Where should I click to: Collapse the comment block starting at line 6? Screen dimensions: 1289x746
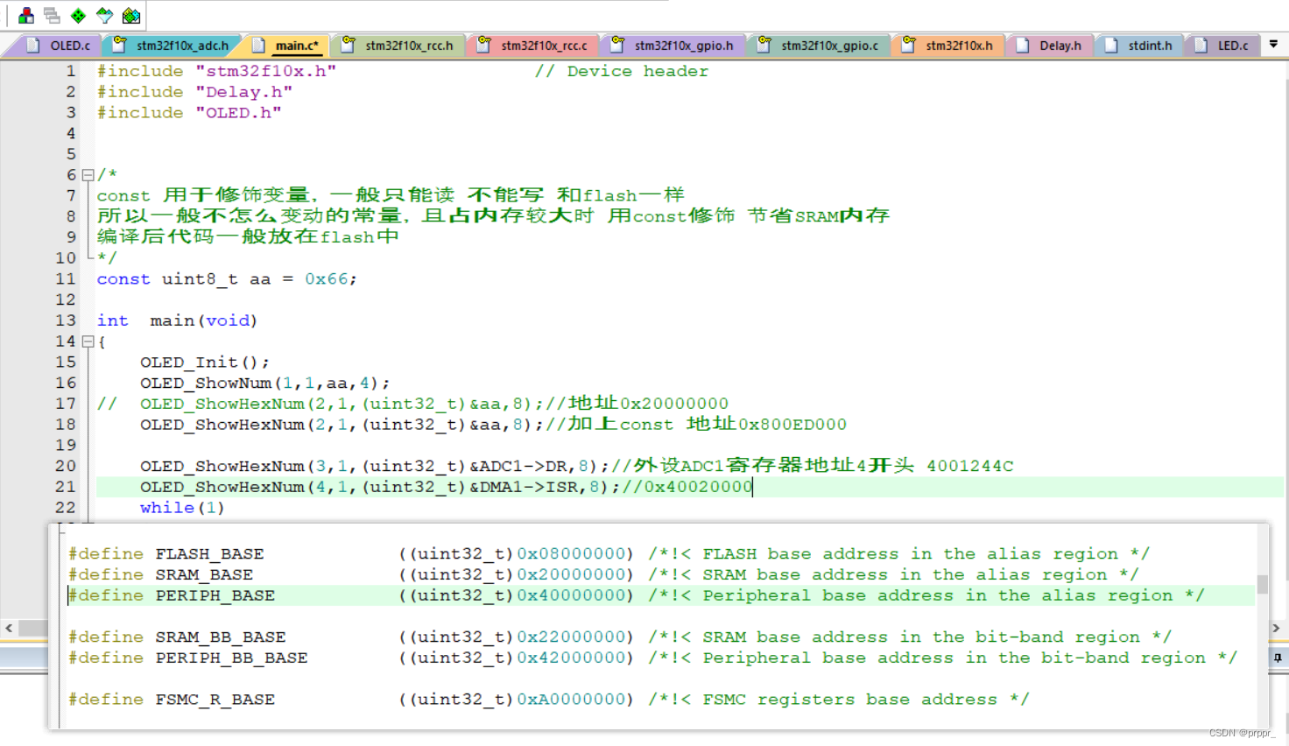(x=87, y=174)
